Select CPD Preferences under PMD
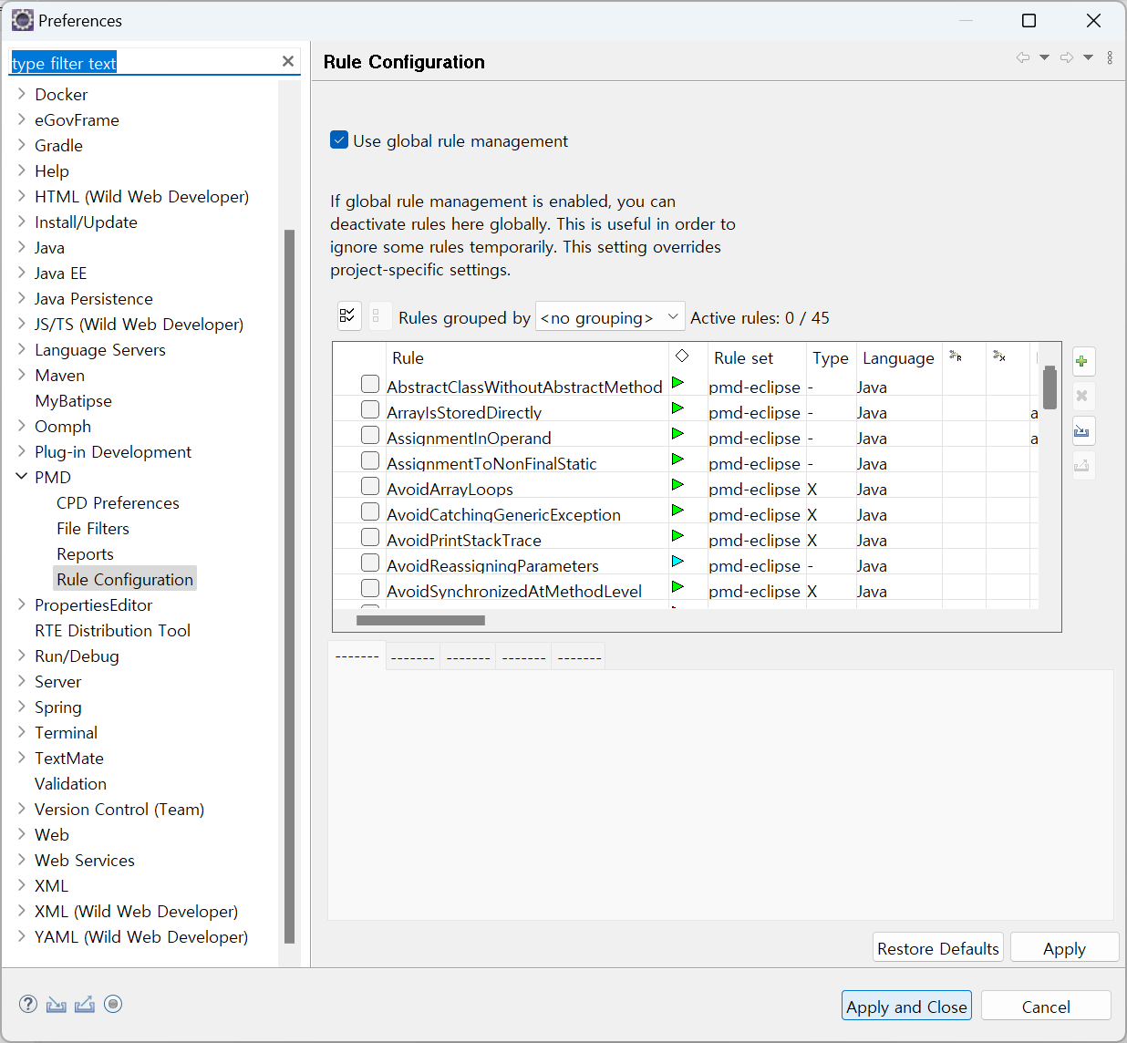 coord(118,502)
